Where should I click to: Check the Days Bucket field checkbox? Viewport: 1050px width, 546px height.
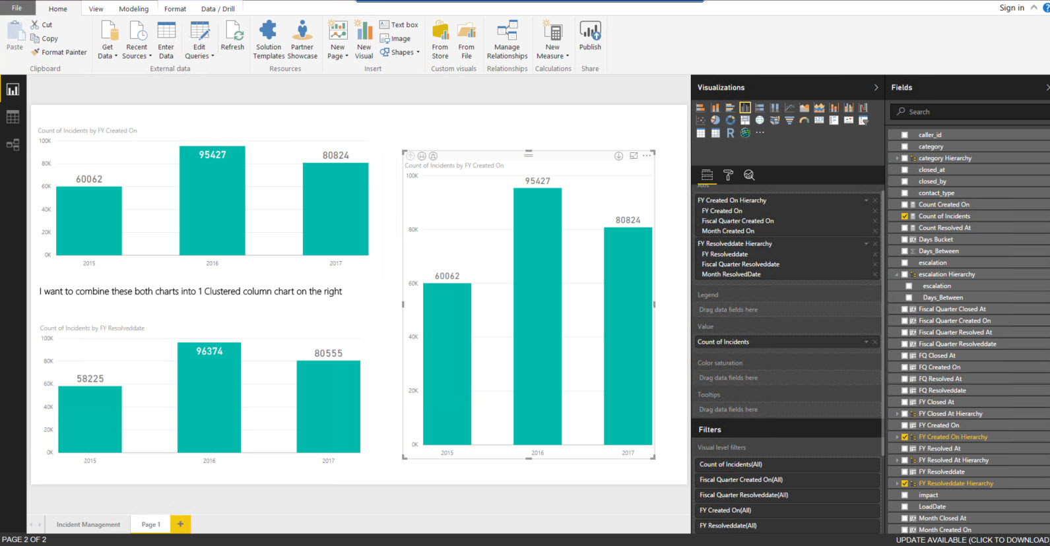(905, 239)
